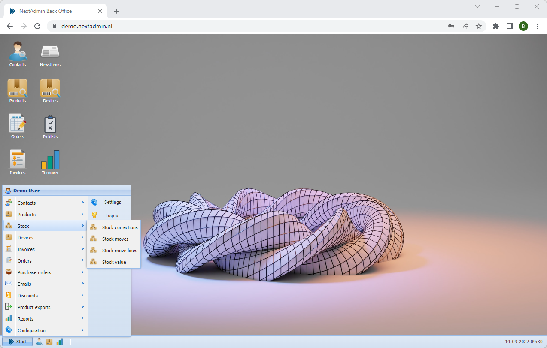Open the Devices desktop icon

pos(50,90)
